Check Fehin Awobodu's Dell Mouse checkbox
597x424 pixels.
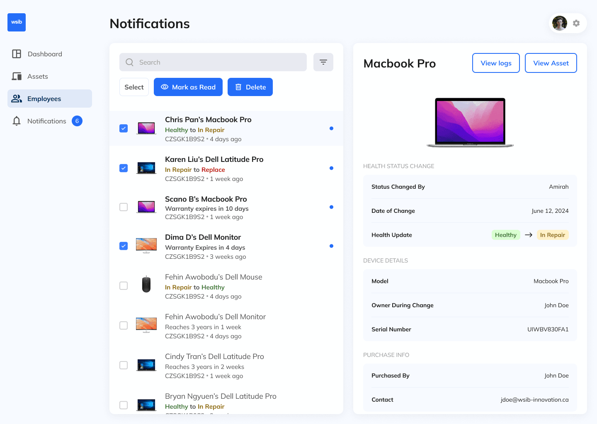tap(124, 286)
